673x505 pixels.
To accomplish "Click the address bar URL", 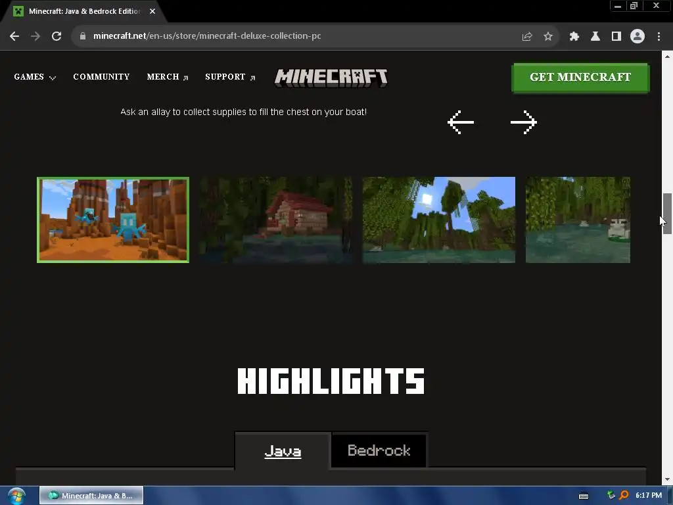I will pos(207,36).
